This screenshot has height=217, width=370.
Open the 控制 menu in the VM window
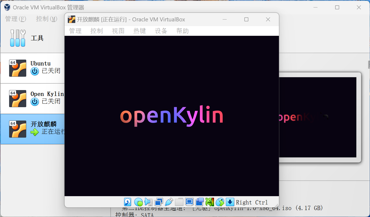[x=97, y=31]
